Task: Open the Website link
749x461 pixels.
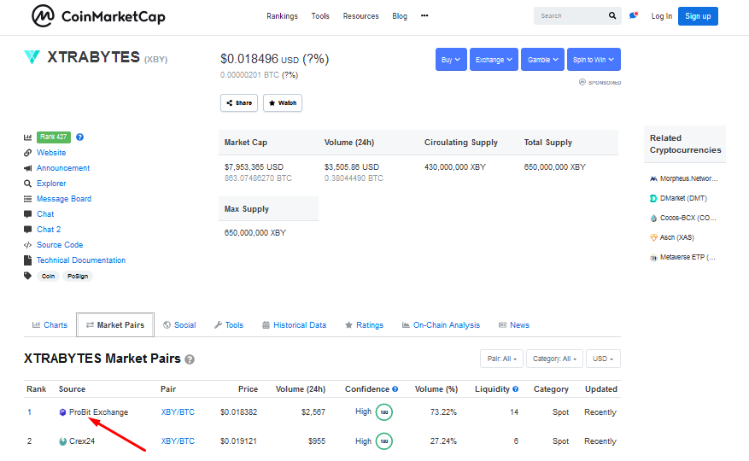Action: 51,153
